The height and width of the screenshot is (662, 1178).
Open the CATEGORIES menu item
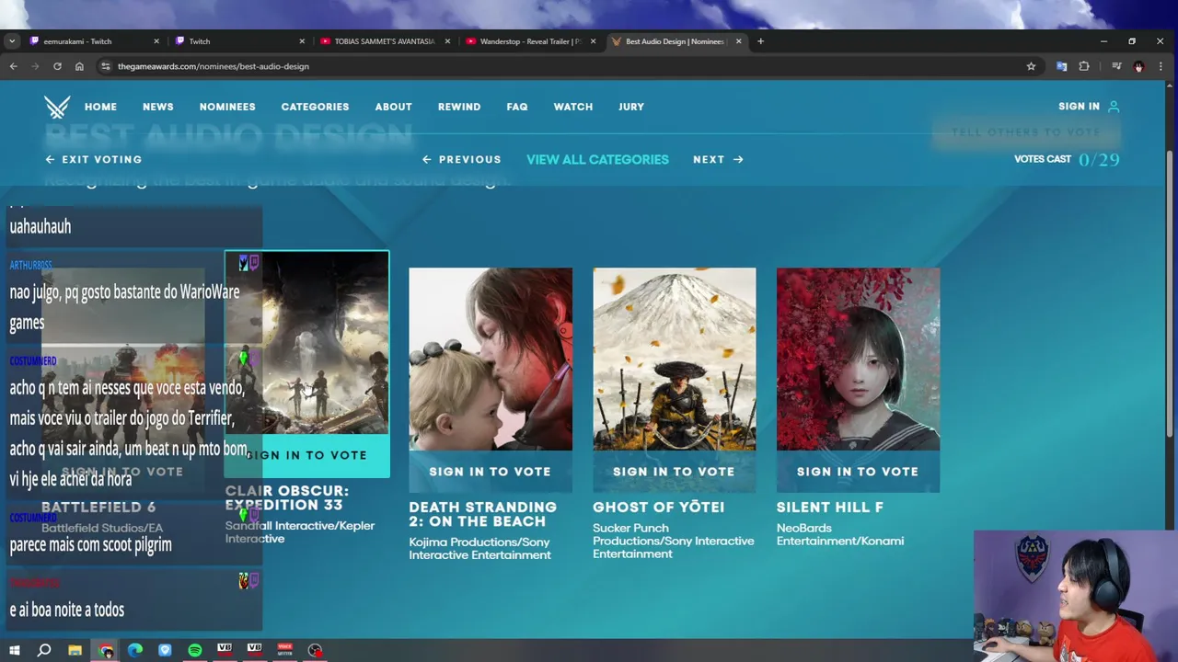tap(315, 107)
